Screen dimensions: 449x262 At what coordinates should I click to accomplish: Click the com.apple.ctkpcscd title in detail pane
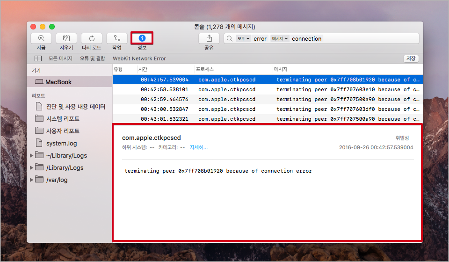152,138
